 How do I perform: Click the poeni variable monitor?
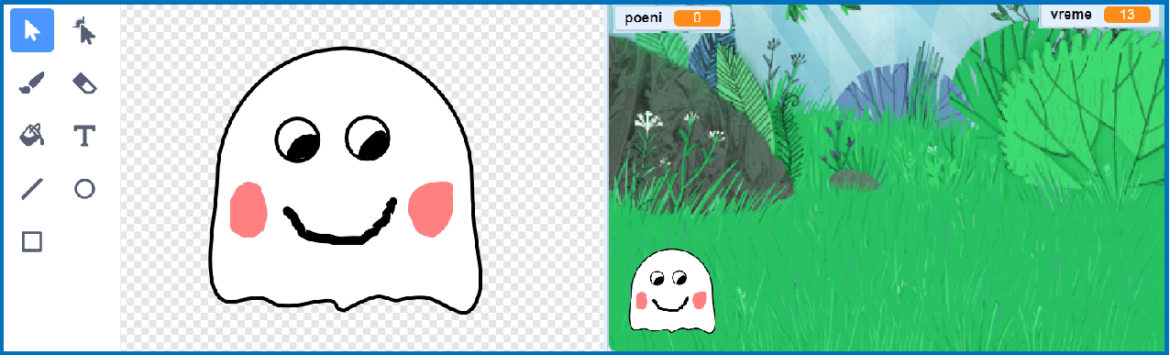[x=673, y=17]
